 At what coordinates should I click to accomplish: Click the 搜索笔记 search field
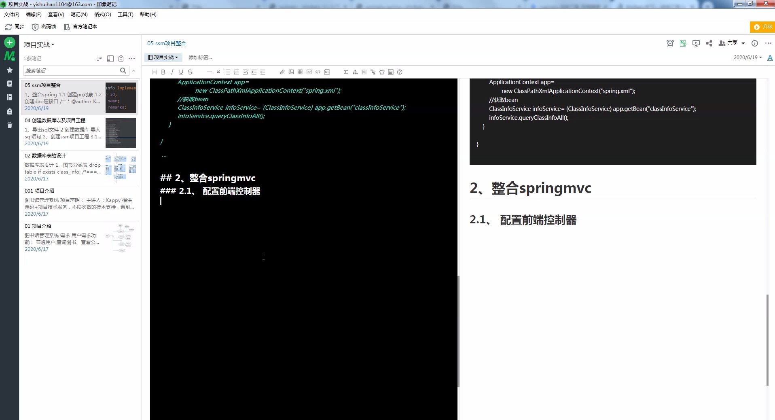coord(71,70)
